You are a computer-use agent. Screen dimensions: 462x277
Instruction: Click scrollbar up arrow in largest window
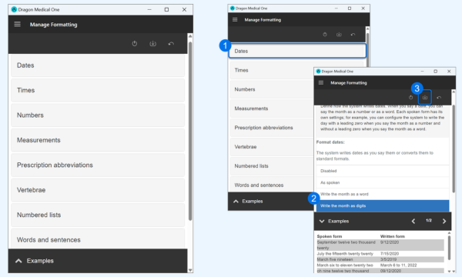tap(190, 36)
